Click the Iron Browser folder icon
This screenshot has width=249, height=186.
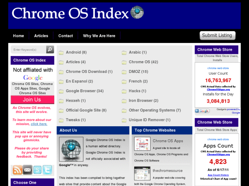[124, 101]
